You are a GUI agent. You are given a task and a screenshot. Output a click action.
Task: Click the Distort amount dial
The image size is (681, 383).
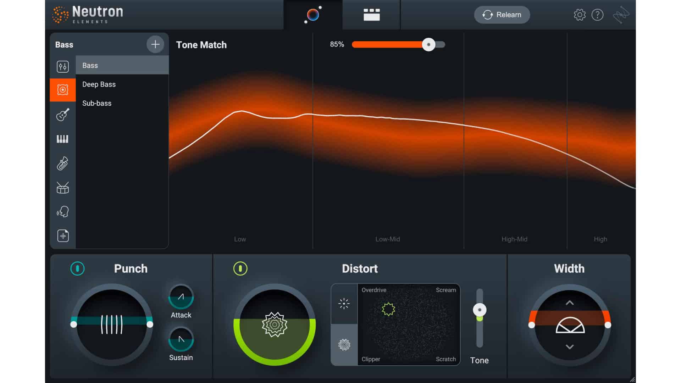275,324
